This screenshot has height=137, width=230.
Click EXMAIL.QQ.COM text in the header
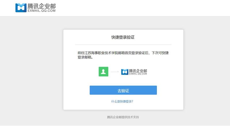(x=41, y=10)
